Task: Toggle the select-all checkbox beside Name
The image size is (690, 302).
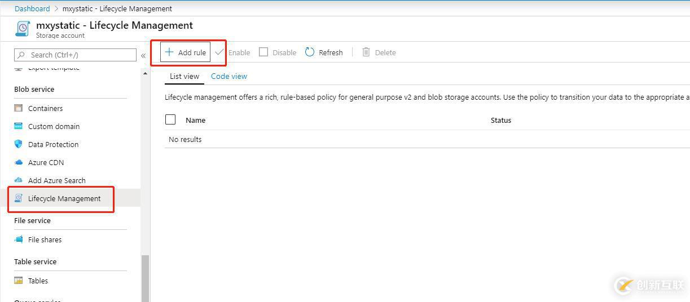Action: coord(170,119)
